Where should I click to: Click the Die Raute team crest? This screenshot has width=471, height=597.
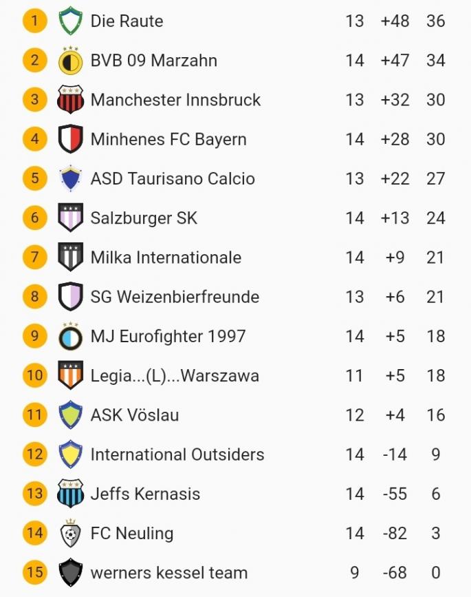(70, 21)
